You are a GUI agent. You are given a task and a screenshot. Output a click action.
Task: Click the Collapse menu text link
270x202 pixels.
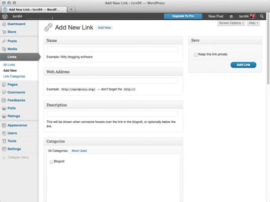tap(18, 158)
